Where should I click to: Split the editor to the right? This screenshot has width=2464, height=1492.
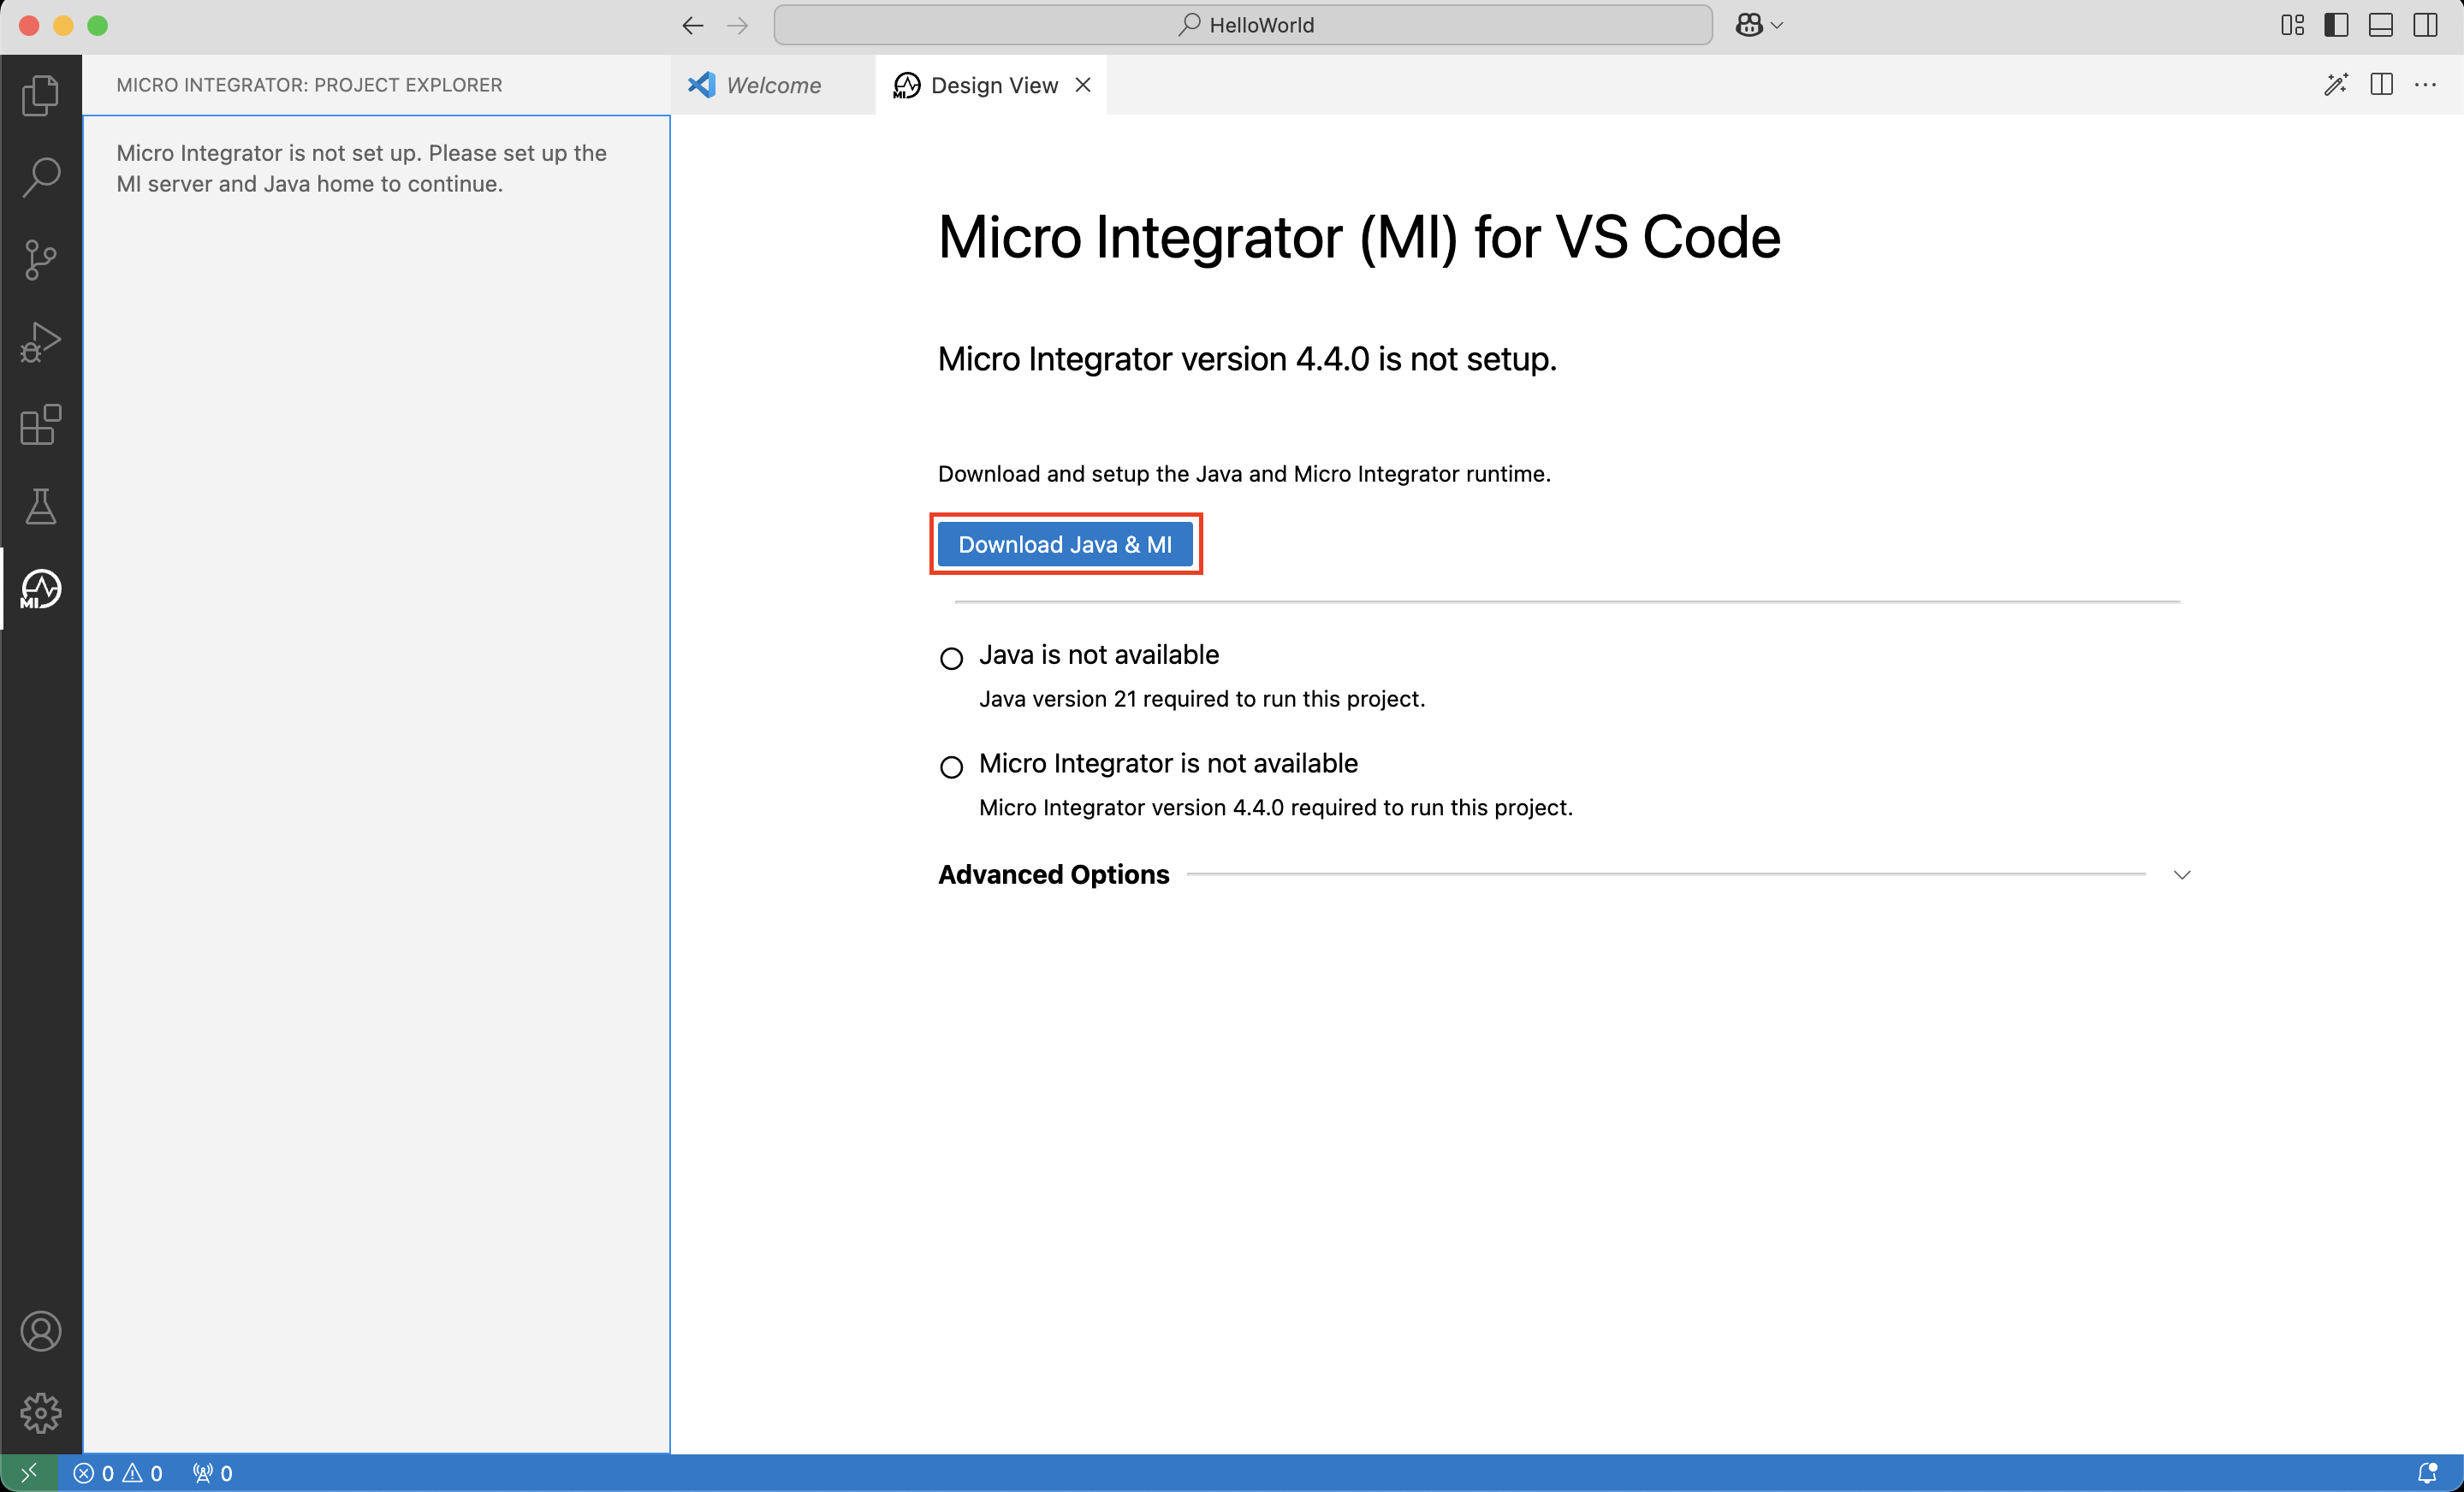click(x=2381, y=85)
